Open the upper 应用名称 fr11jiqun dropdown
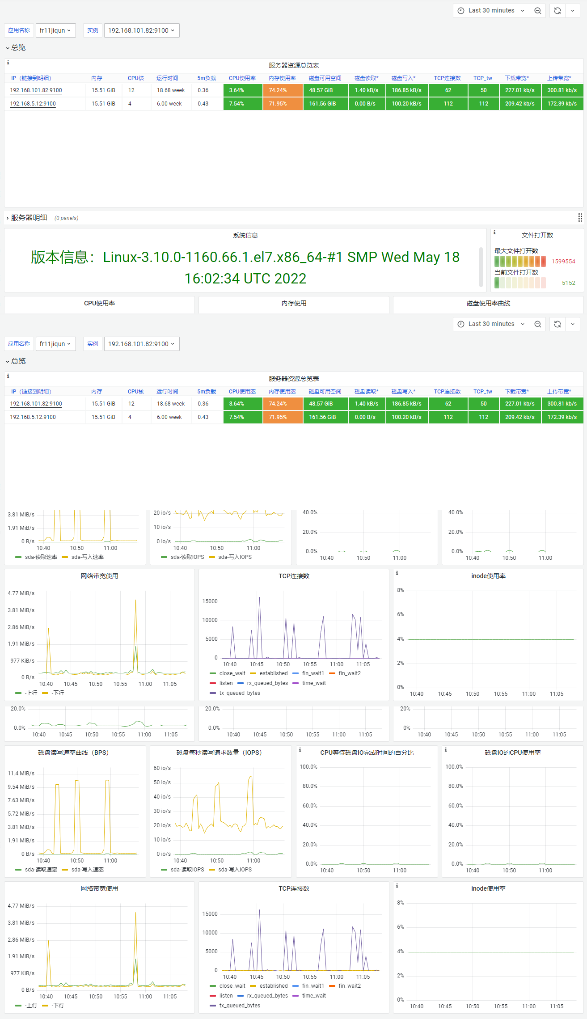Screen dimensions: 587x1019 (x=55, y=30)
